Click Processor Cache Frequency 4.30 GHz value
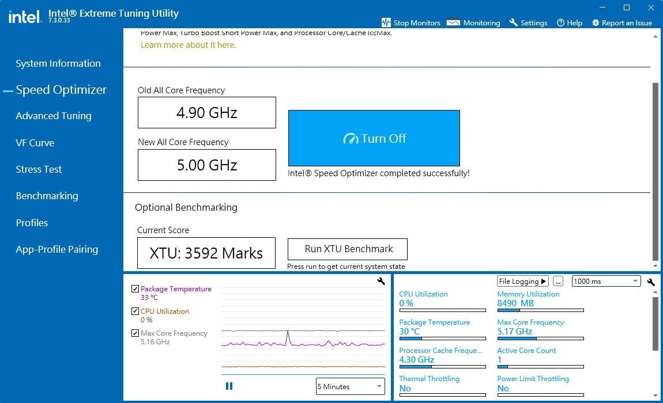The width and height of the screenshot is (663, 403). click(x=416, y=360)
